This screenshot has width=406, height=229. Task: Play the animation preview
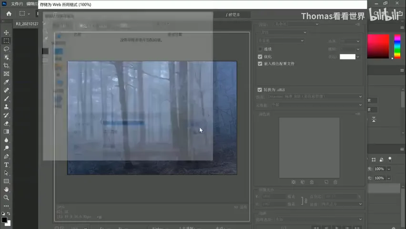(336, 228)
